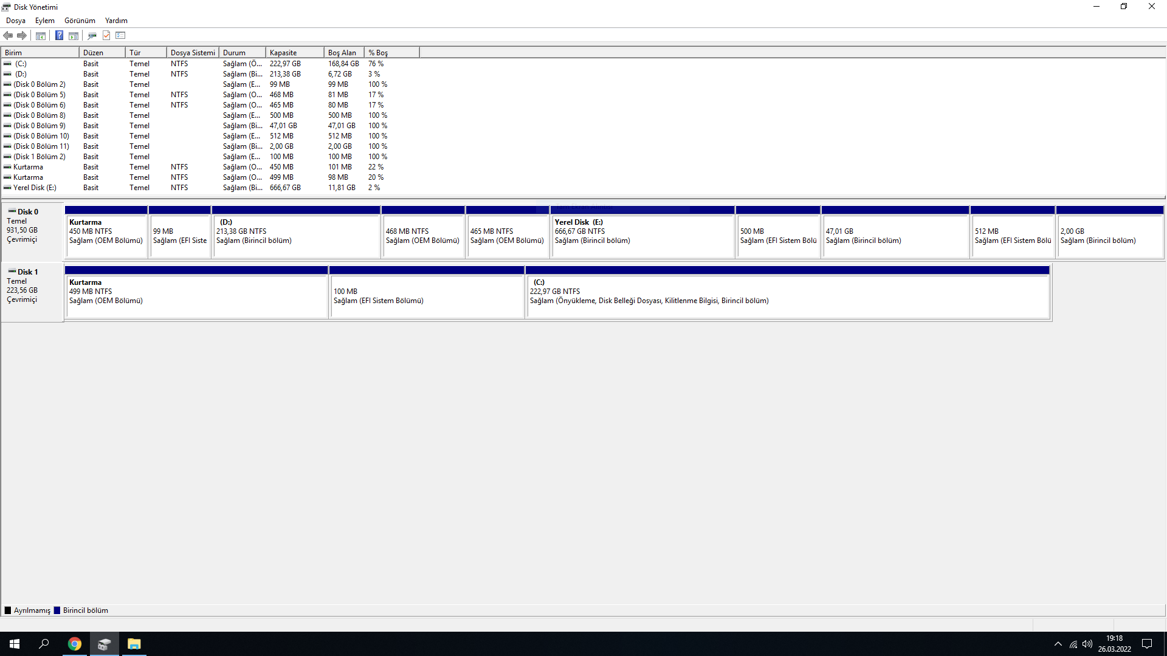The height and width of the screenshot is (656, 1167).
Task: Click the Forward arrow toolbar icon
Action: click(x=22, y=36)
